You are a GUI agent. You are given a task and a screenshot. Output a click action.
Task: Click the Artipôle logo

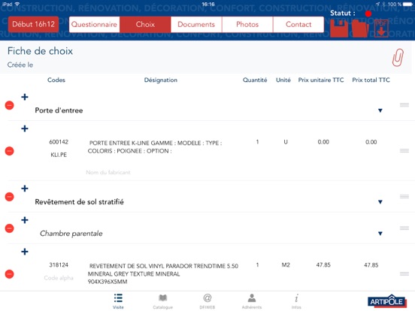pyautogui.click(x=386, y=301)
